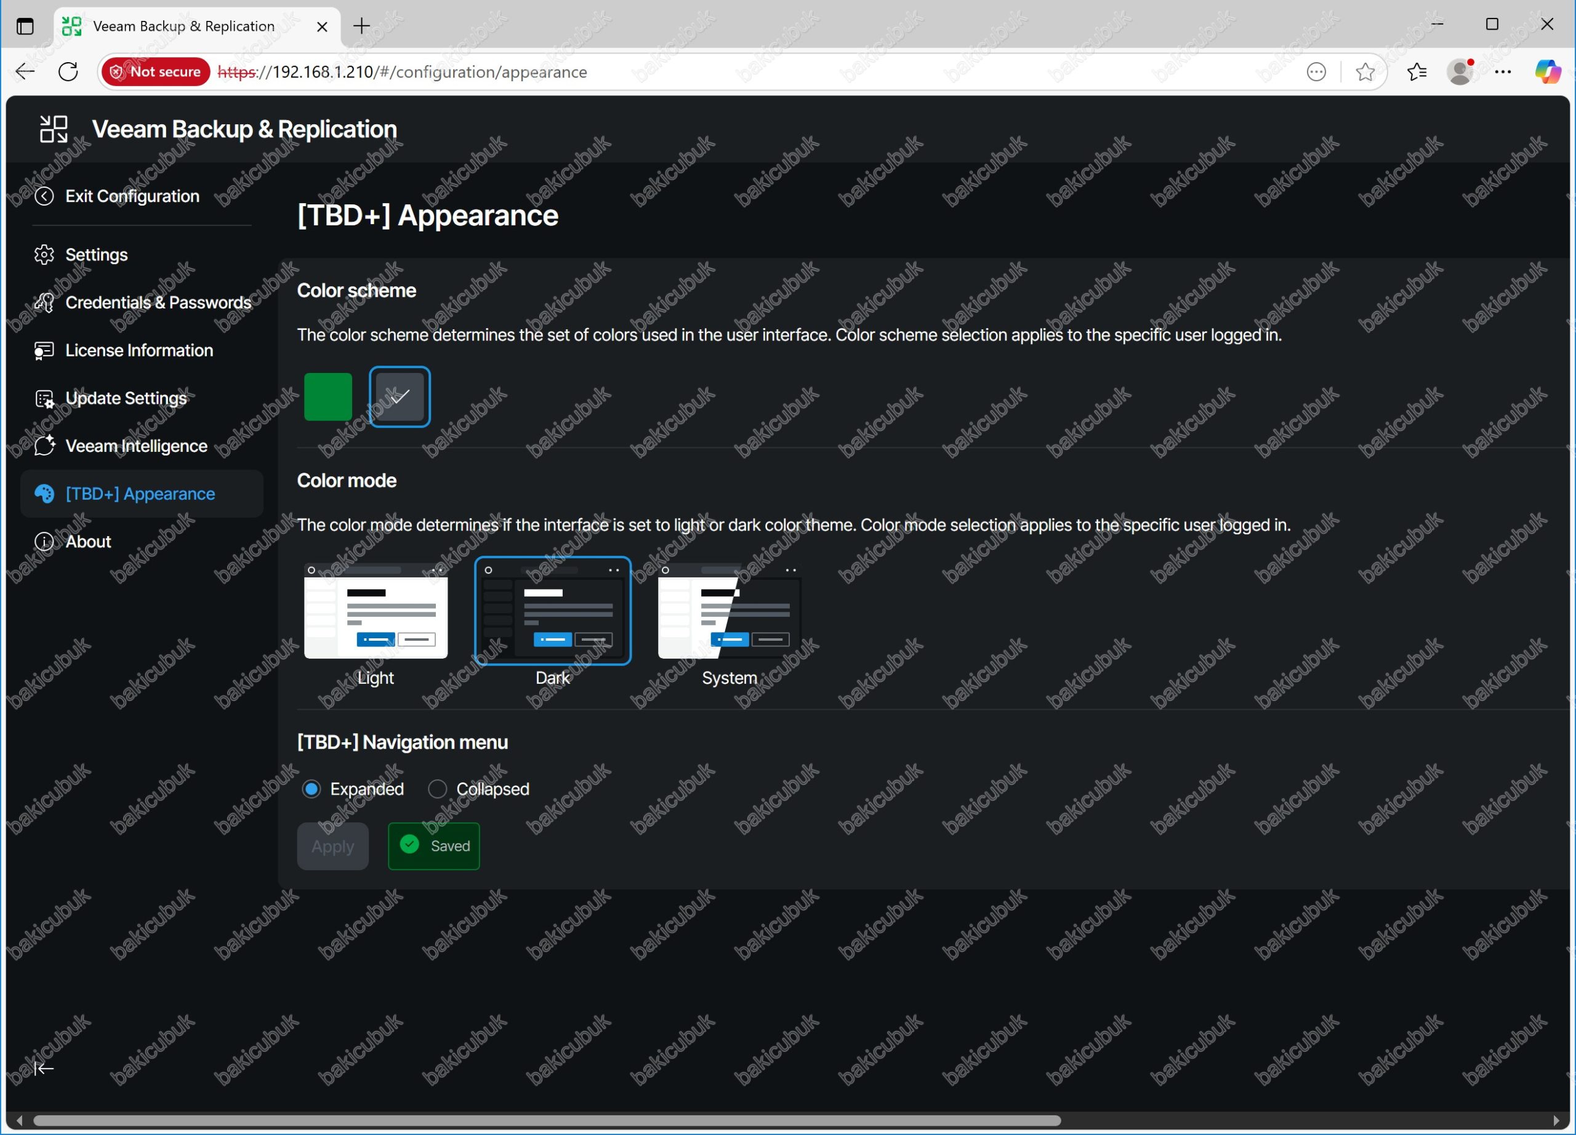
Task: Open a new browser tab
Action: 361,26
